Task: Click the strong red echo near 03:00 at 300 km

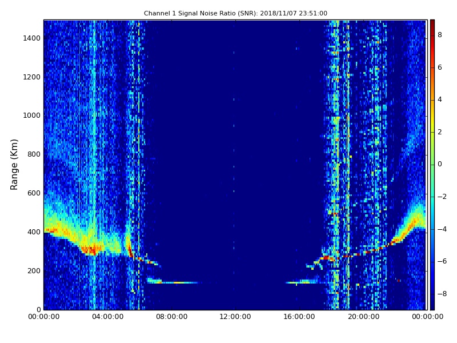Action: tap(91, 250)
